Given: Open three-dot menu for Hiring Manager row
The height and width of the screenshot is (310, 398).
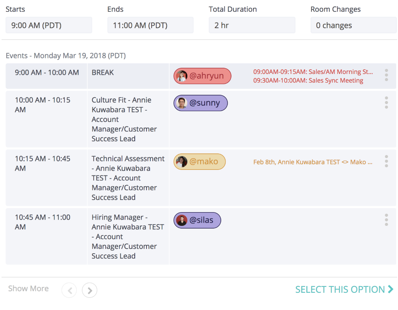Looking at the screenshot, I should [386, 220].
